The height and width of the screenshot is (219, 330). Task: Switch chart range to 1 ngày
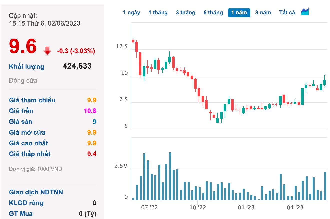pos(131,12)
